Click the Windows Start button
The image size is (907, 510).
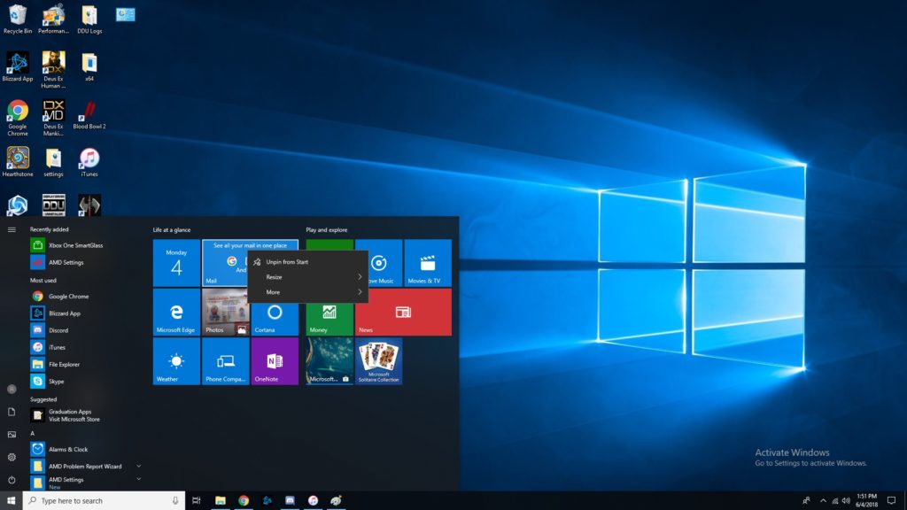coord(11,500)
